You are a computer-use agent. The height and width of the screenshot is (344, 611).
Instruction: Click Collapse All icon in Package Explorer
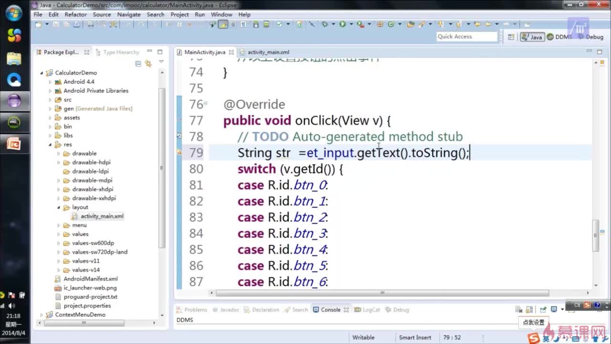138,63
